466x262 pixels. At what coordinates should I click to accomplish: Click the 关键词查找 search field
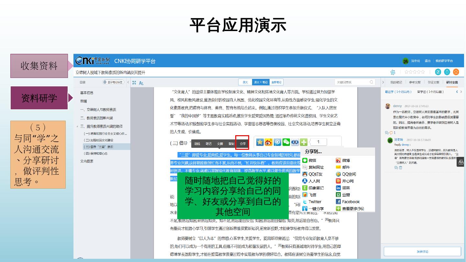[x=352, y=82]
